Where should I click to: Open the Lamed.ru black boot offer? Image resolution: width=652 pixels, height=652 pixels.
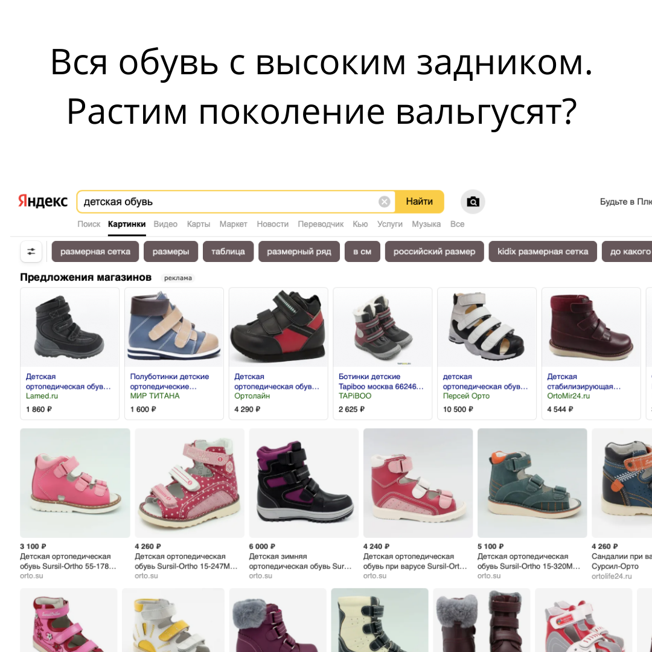tap(69, 353)
